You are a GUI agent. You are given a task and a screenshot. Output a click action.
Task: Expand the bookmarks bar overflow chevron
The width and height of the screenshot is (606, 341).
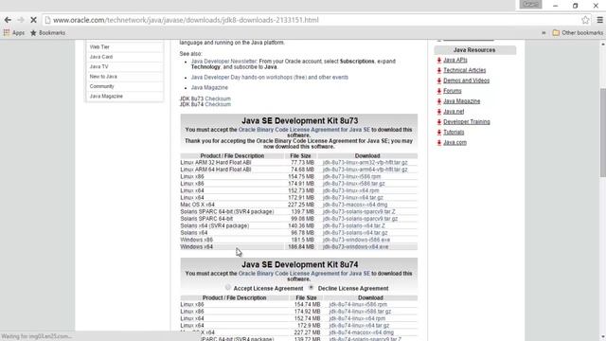click(544, 33)
